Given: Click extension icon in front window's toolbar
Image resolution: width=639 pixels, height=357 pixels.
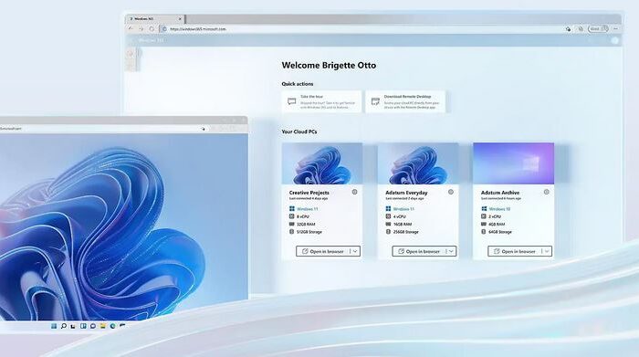Looking at the screenshot, I should 203,129.
